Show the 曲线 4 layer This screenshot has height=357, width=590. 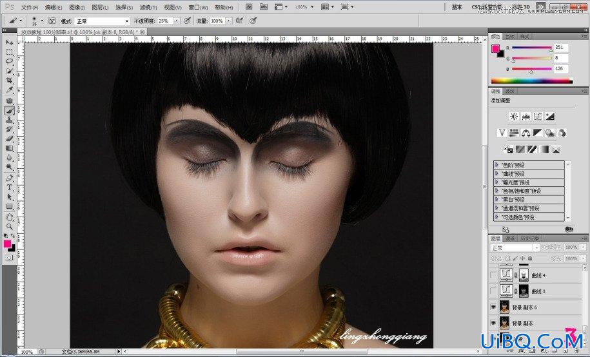493,275
